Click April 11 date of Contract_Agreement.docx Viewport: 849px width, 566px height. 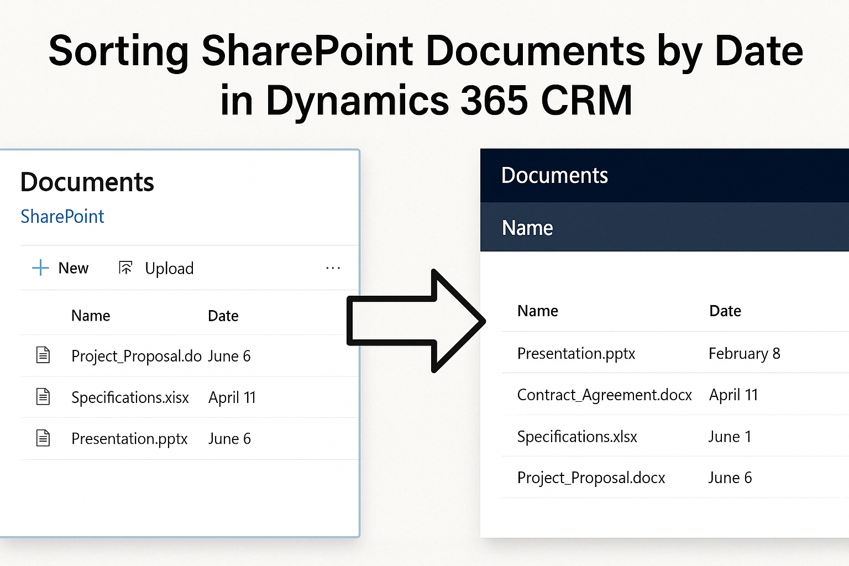(x=733, y=395)
